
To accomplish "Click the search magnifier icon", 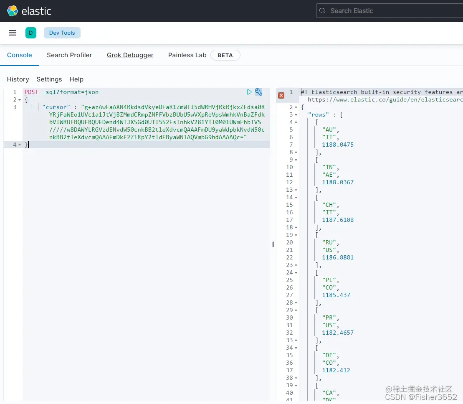I will pos(322,11).
